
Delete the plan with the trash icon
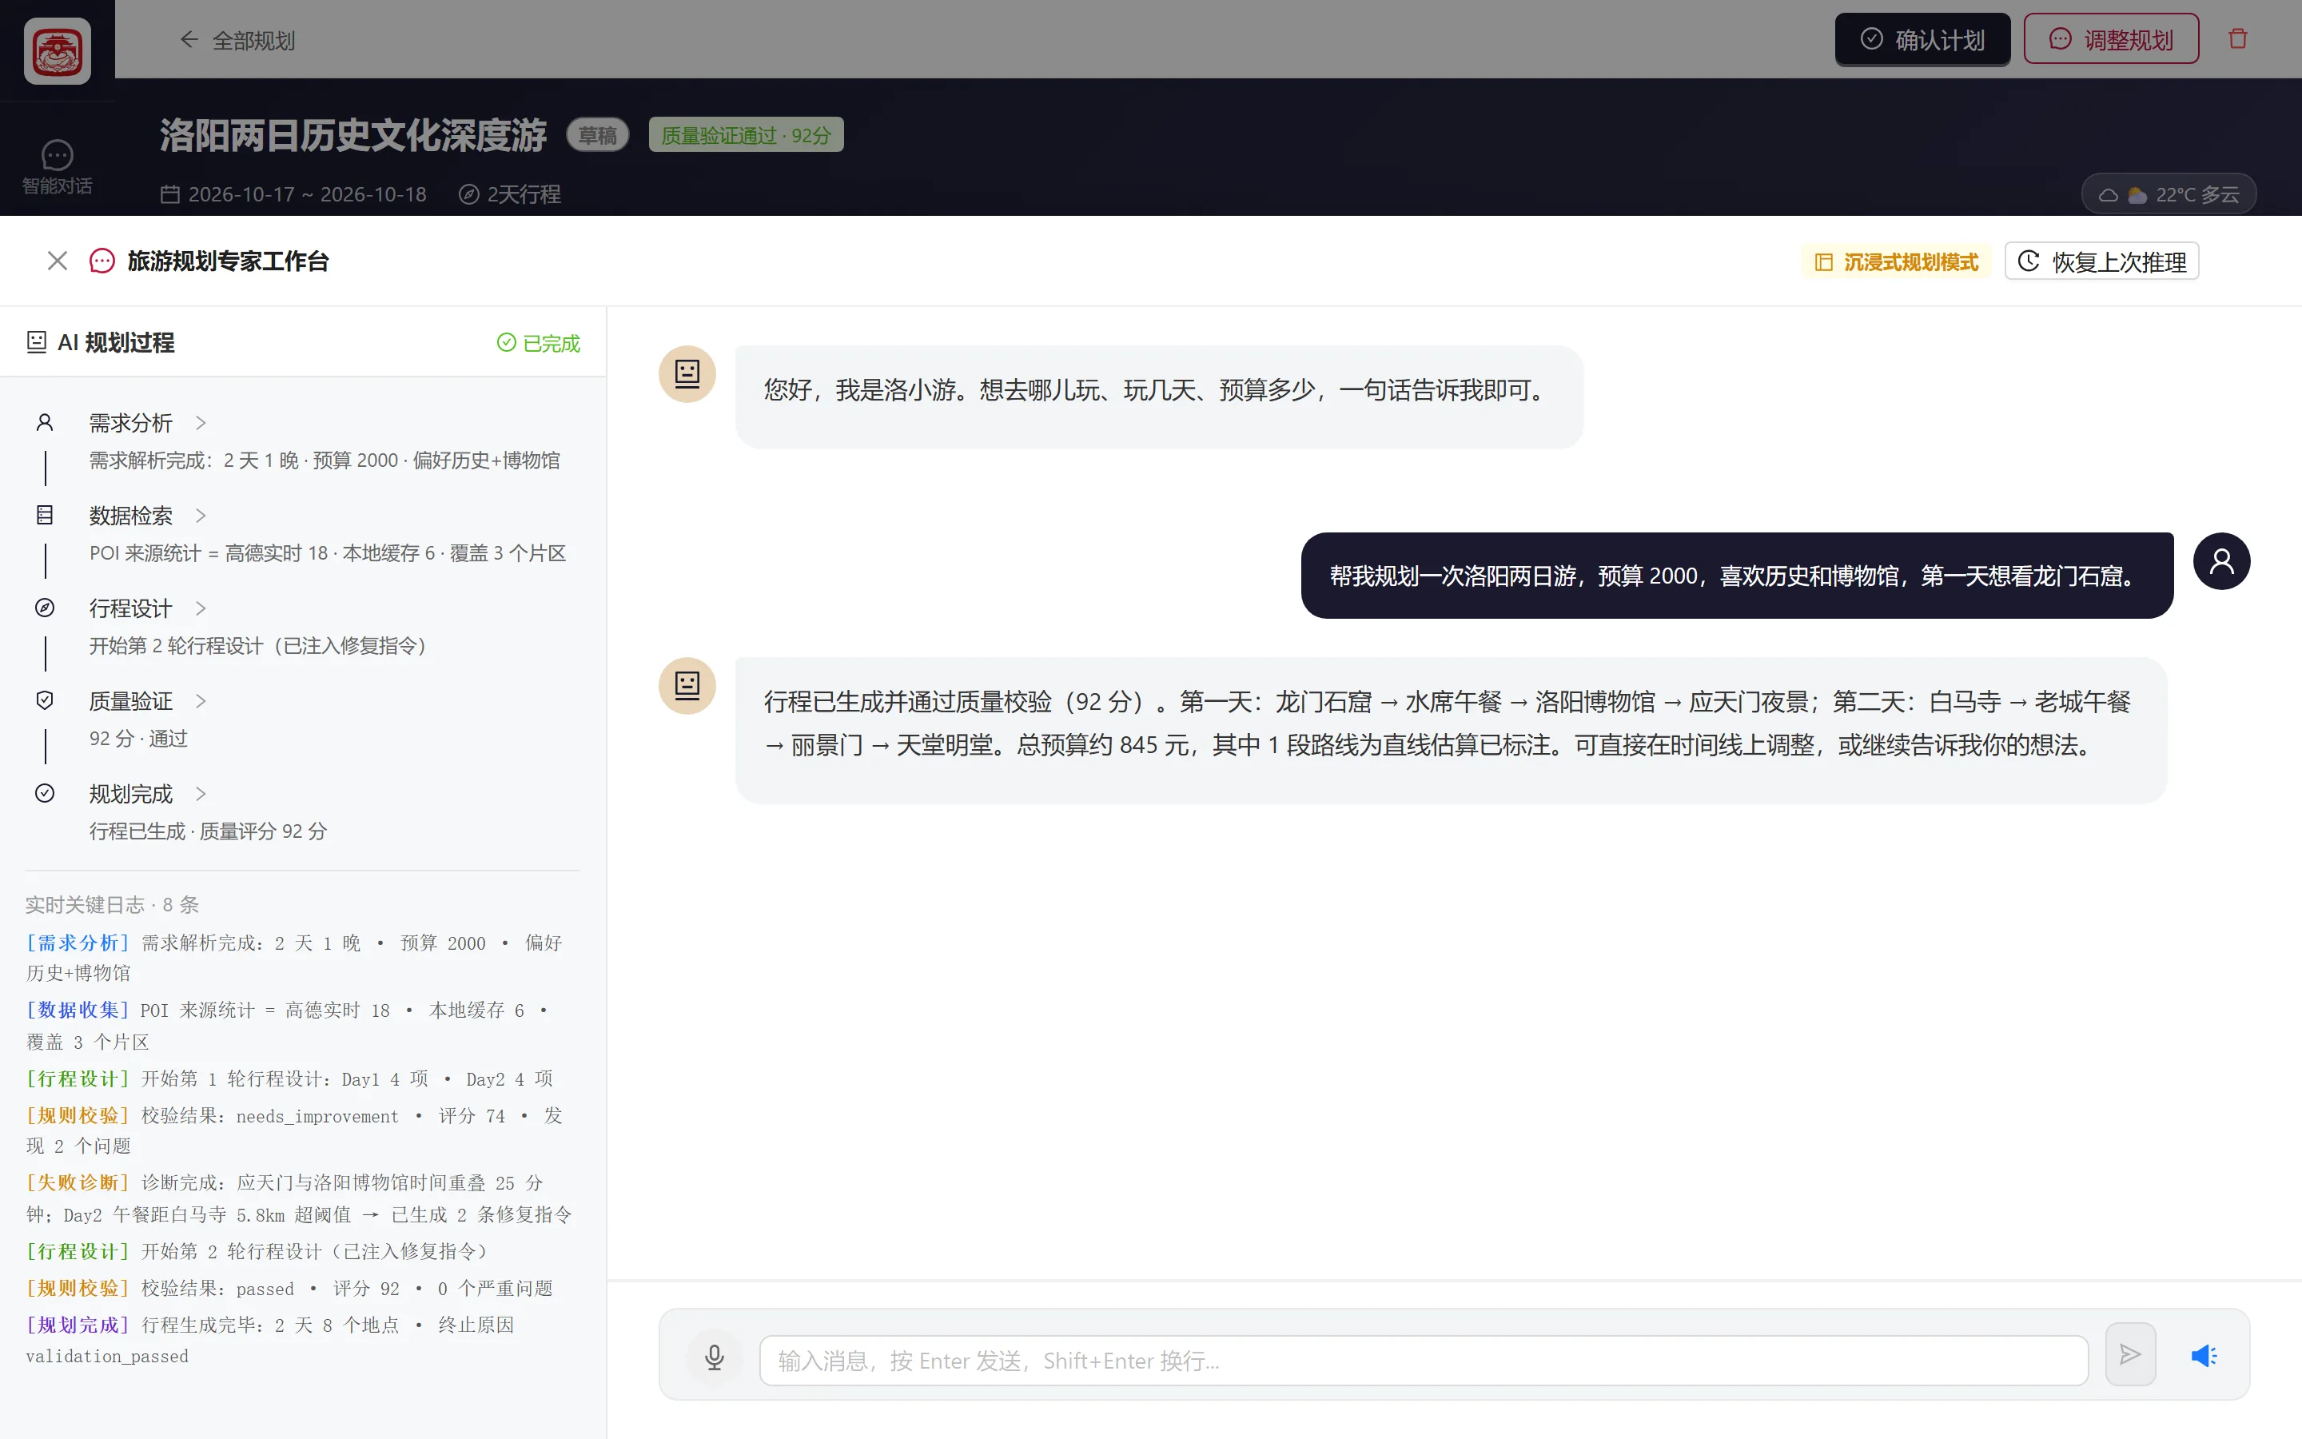point(2237,39)
